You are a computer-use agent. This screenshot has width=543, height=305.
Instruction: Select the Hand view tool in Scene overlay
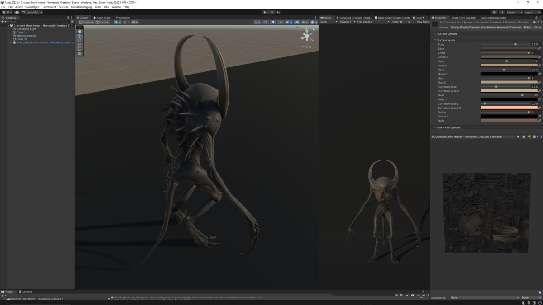coord(80,31)
